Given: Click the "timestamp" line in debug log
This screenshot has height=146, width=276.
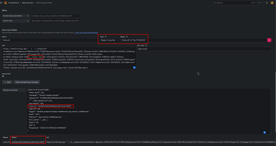Looking at the screenshot, I should tap(47, 128).
